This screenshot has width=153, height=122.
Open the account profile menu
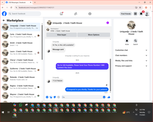point(147,14)
